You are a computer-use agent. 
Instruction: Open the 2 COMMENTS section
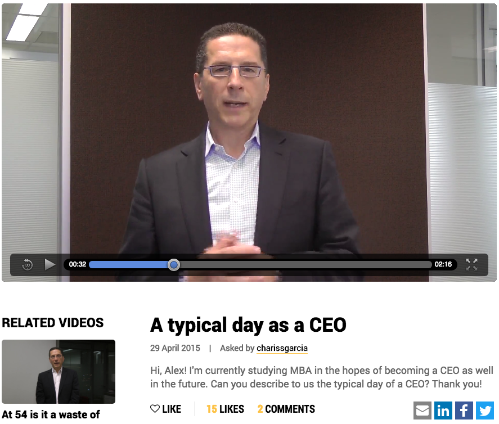tap(286, 409)
